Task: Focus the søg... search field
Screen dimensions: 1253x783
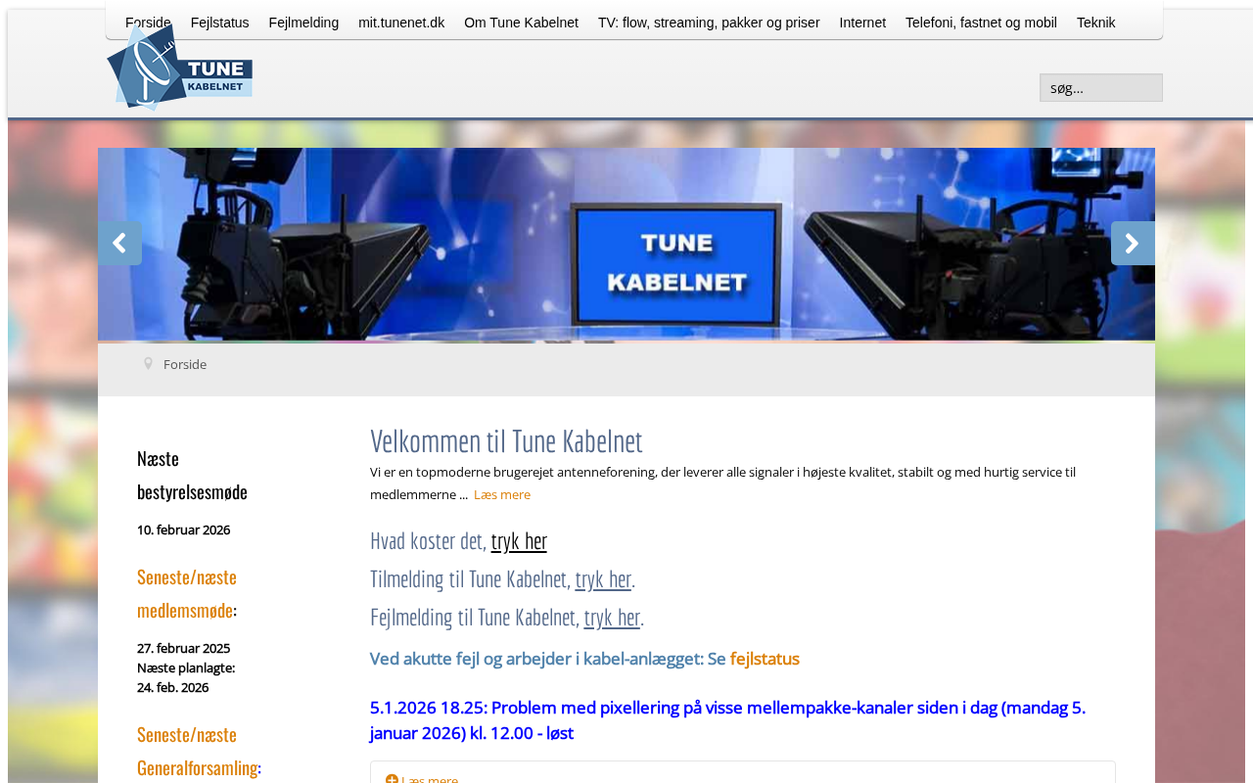Action: [x=1101, y=88]
